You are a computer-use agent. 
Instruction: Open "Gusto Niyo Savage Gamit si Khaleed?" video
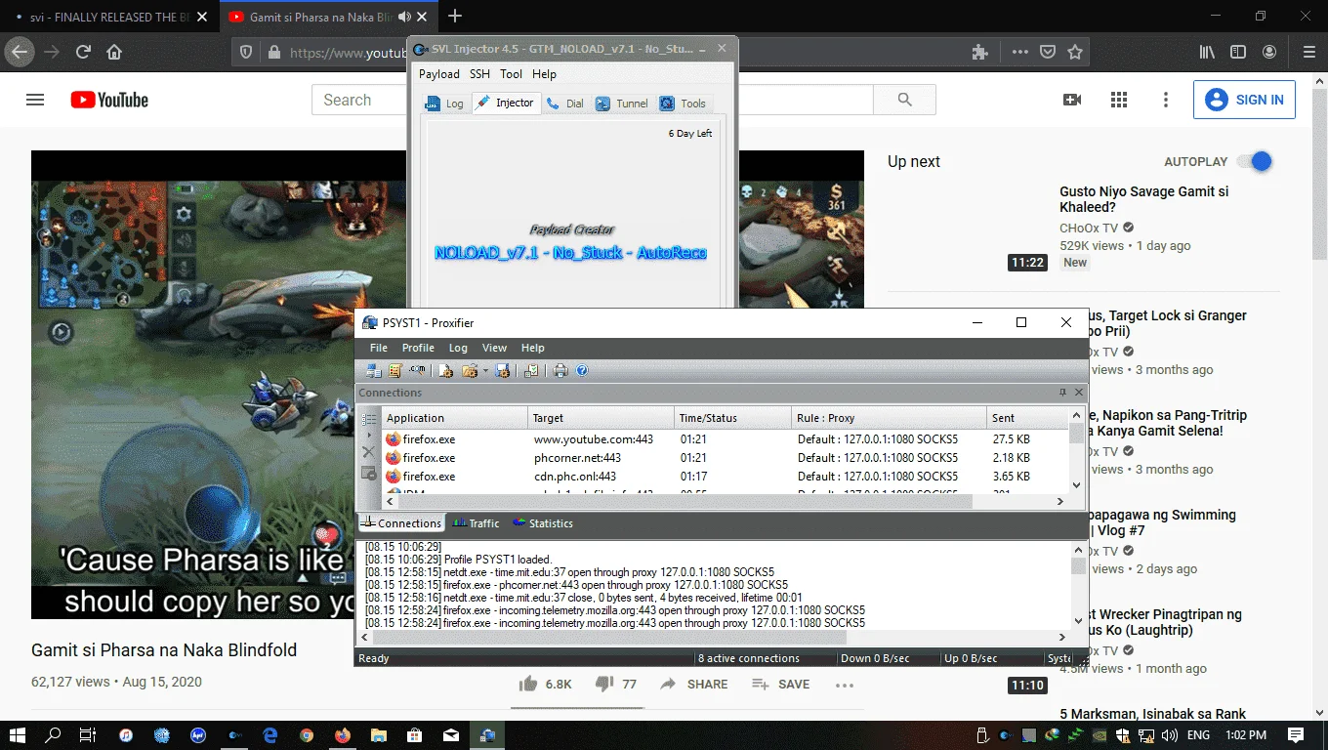(x=1143, y=199)
